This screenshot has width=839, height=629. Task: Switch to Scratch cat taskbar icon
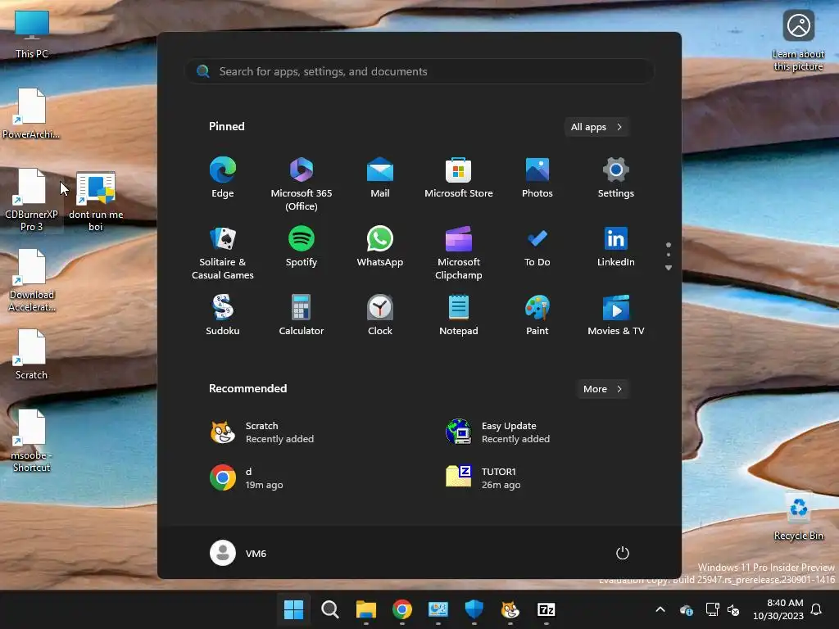pyautogui.click(x=510, y=609)
